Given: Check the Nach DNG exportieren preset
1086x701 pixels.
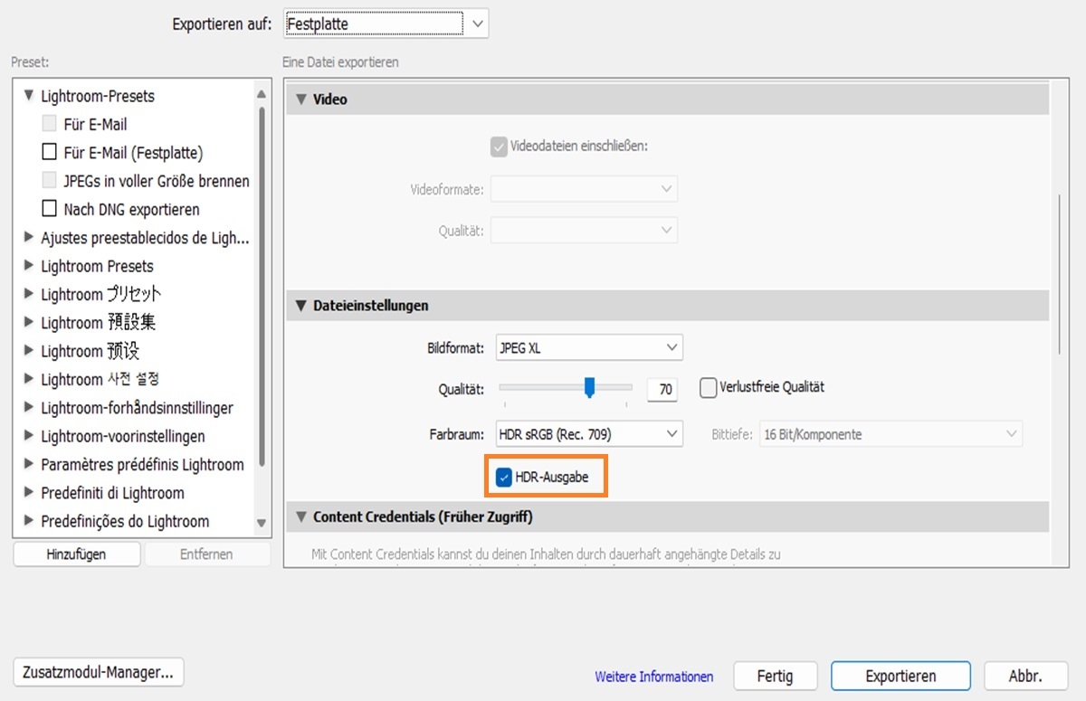Looking at the screenshot, I should (x=50, y=209).
